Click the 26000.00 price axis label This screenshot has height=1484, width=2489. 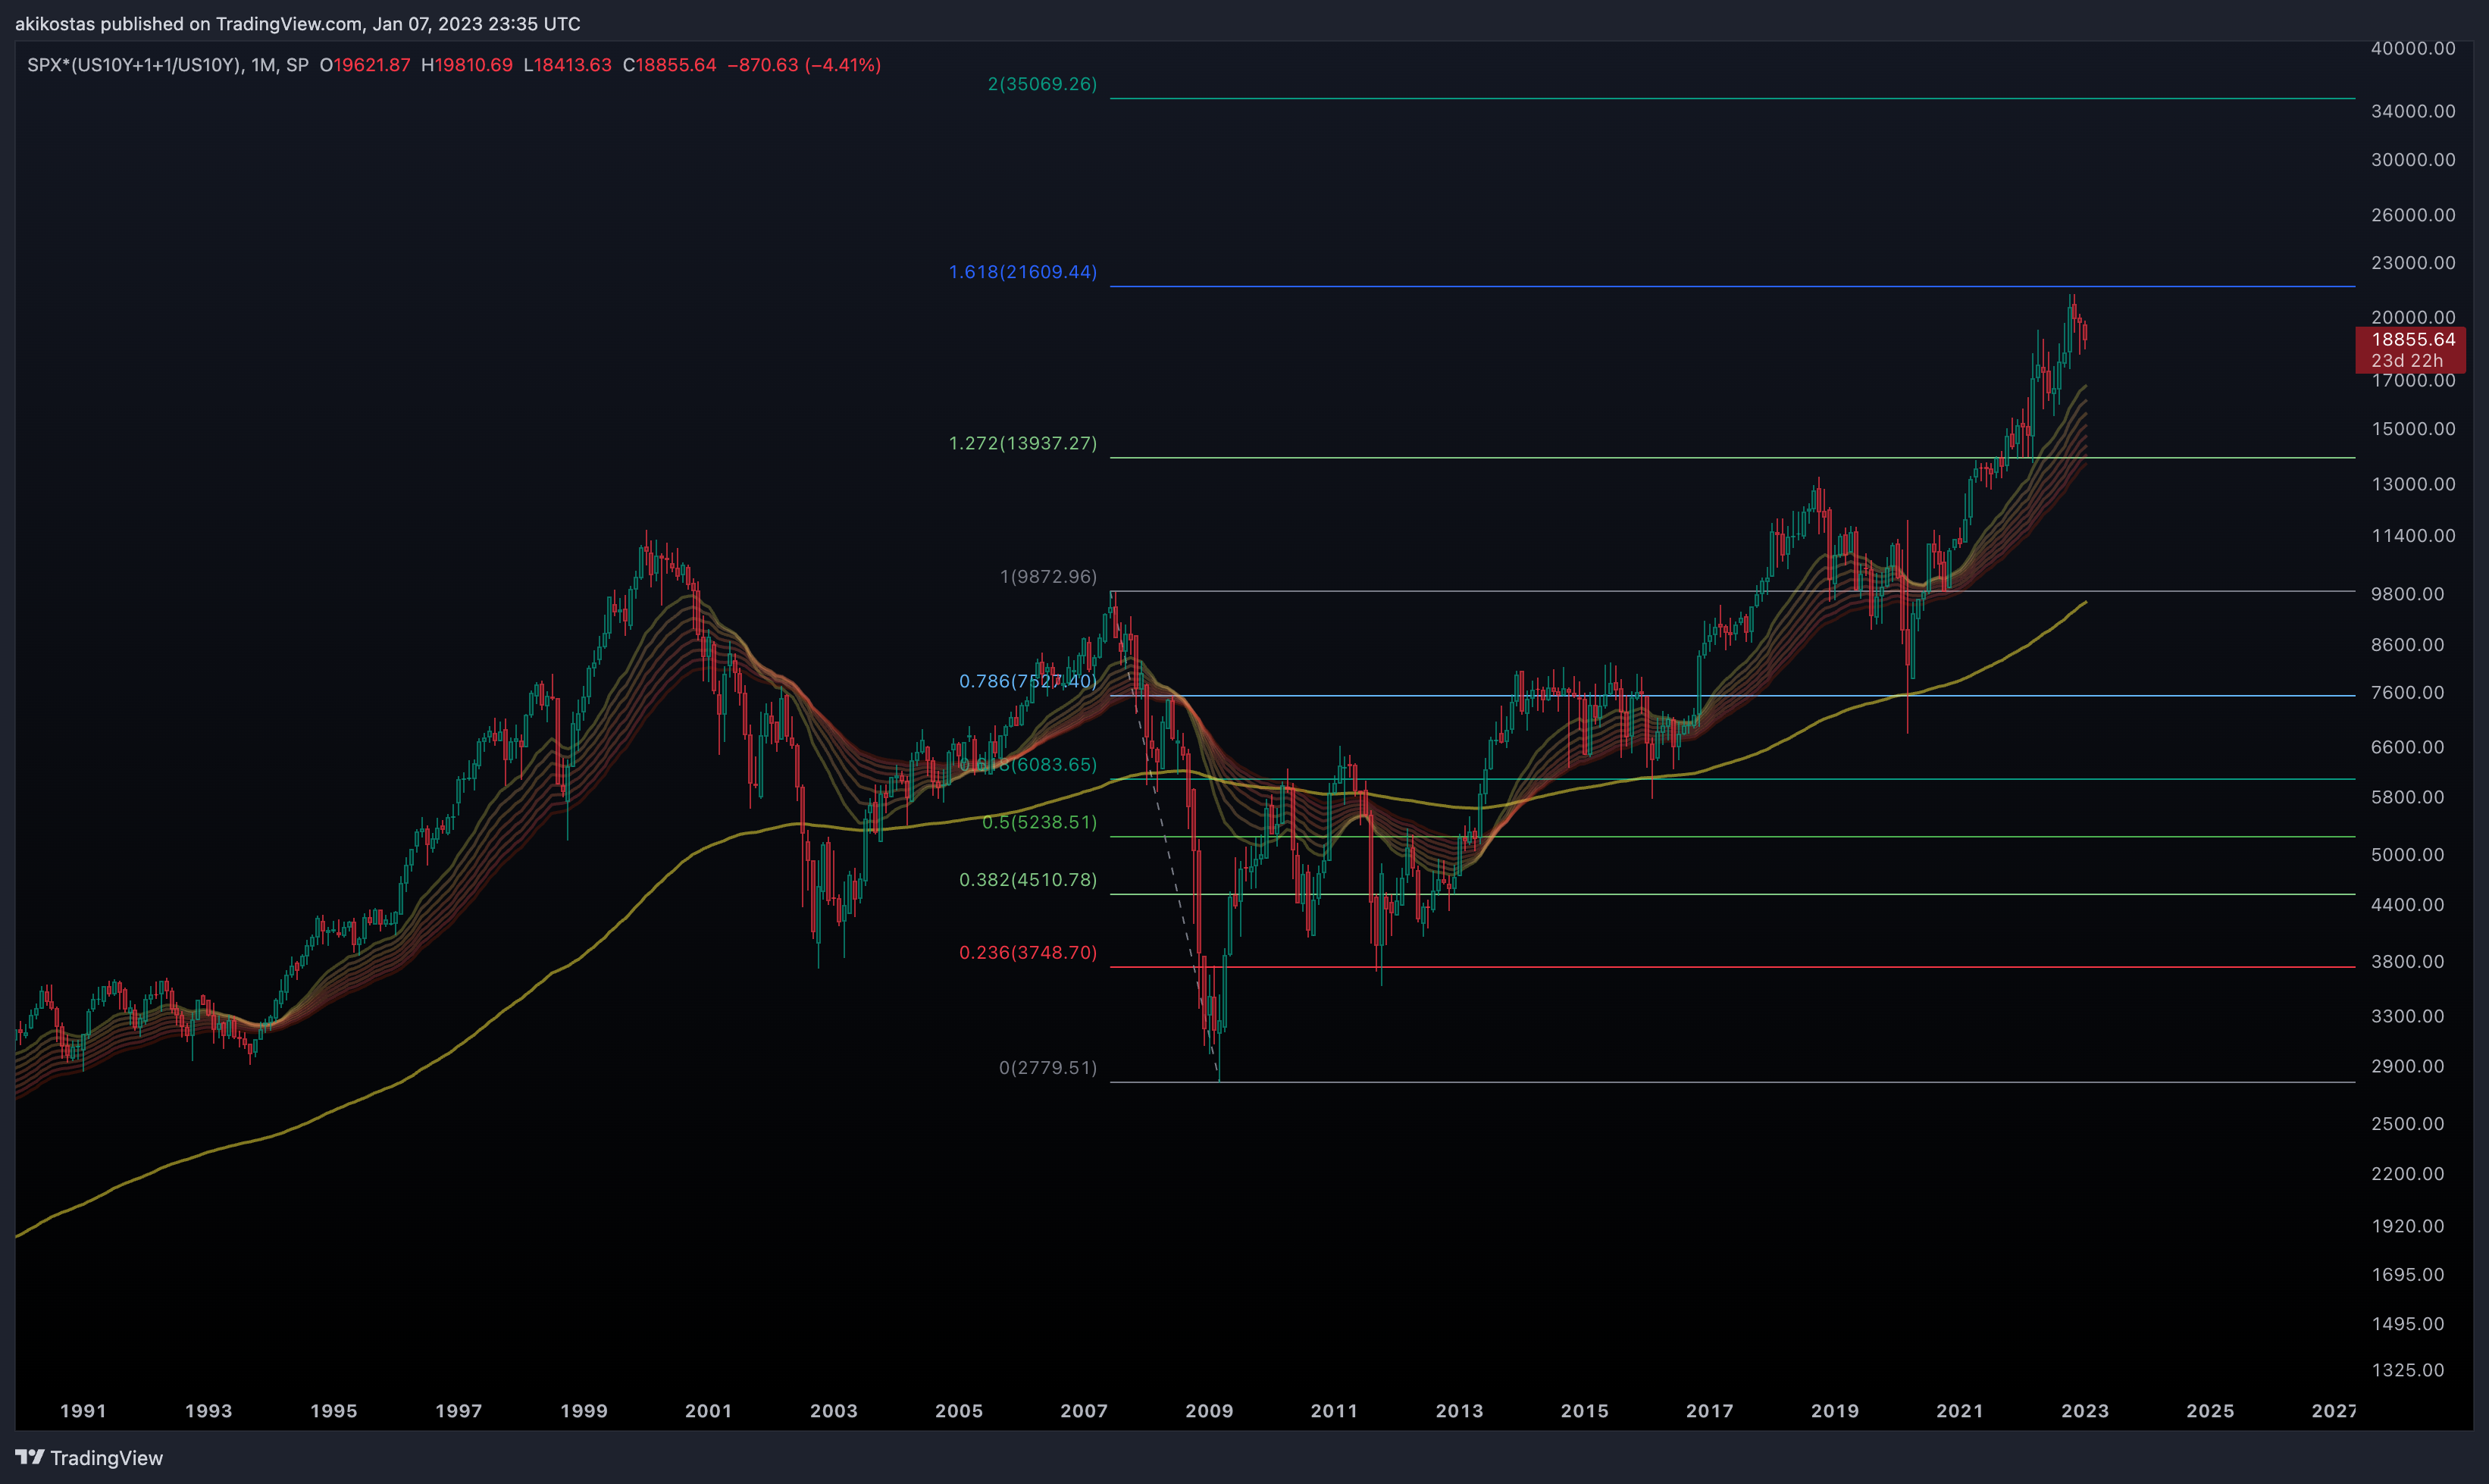[2413, 215]
